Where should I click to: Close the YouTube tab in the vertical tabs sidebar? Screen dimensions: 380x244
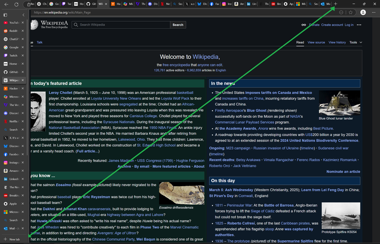[22, 22]
